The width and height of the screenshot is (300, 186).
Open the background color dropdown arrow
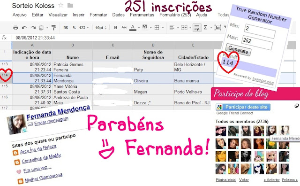(x=150, y=28)
